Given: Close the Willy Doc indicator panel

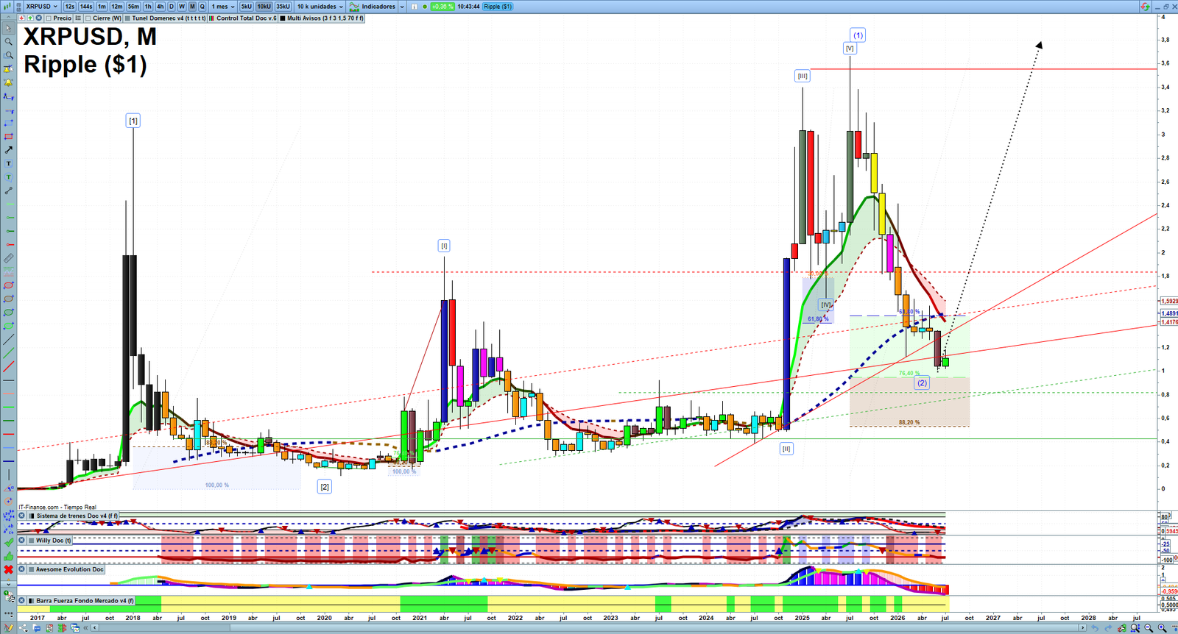Looking at the screenshot, I should coord(21,540).
